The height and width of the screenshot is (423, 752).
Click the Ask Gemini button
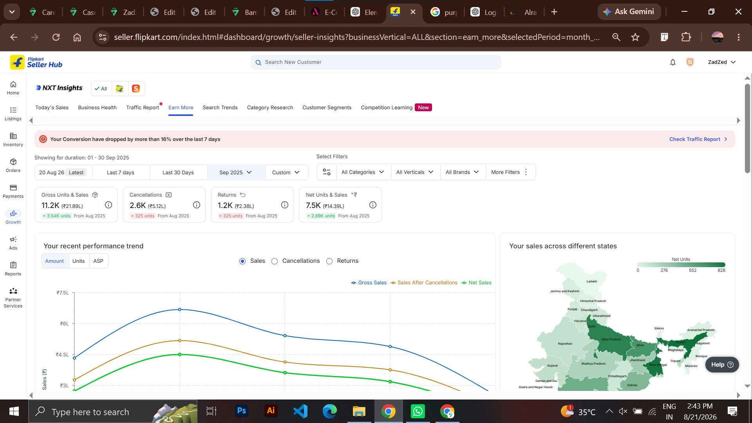coord(629,12)
